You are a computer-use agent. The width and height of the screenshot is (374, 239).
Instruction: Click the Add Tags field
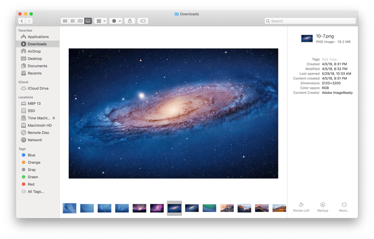coord(330,59)
